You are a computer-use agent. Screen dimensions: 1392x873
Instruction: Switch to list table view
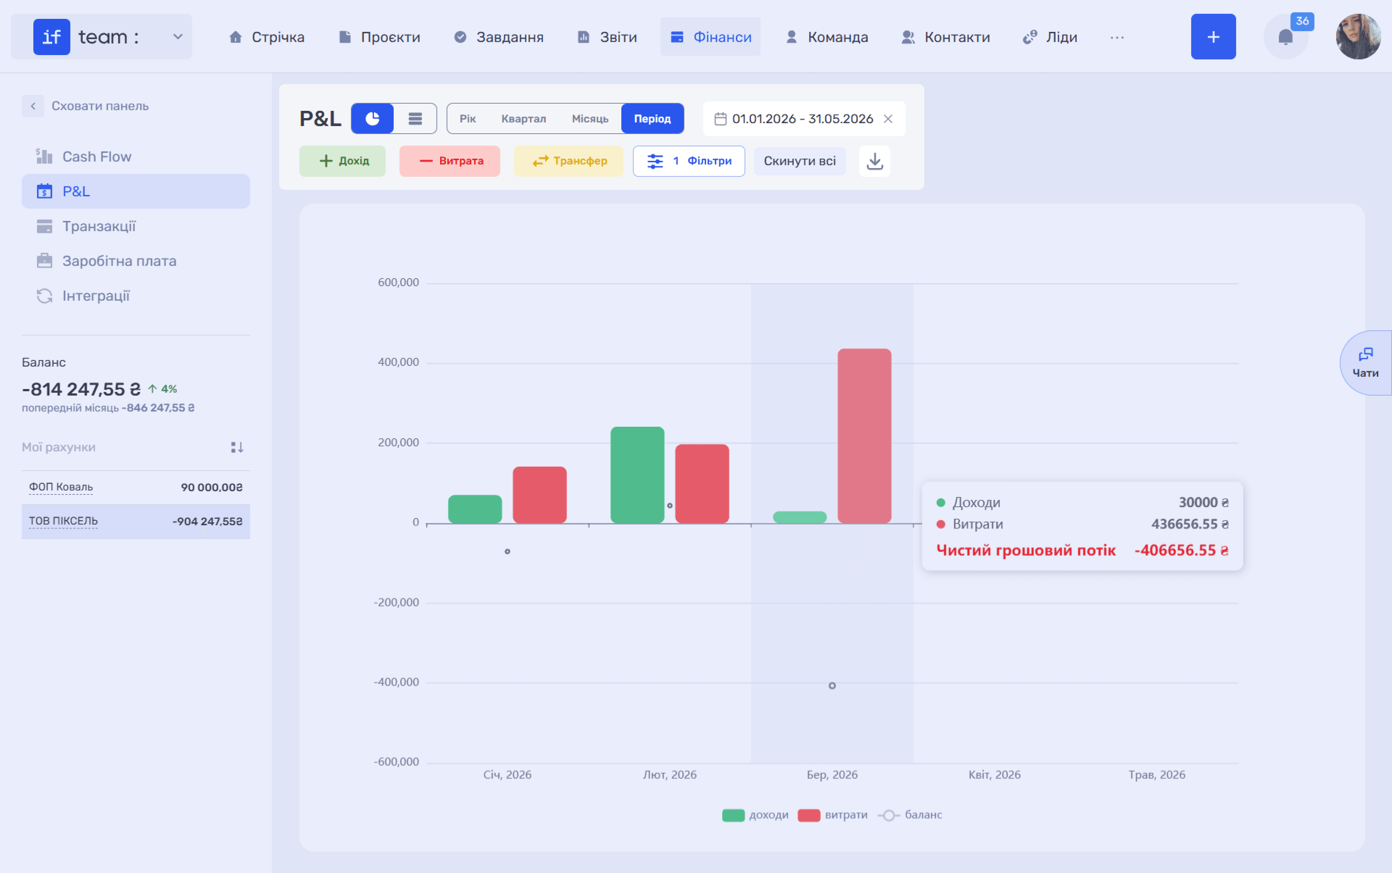pyautogui.click(x=415, y=119)
